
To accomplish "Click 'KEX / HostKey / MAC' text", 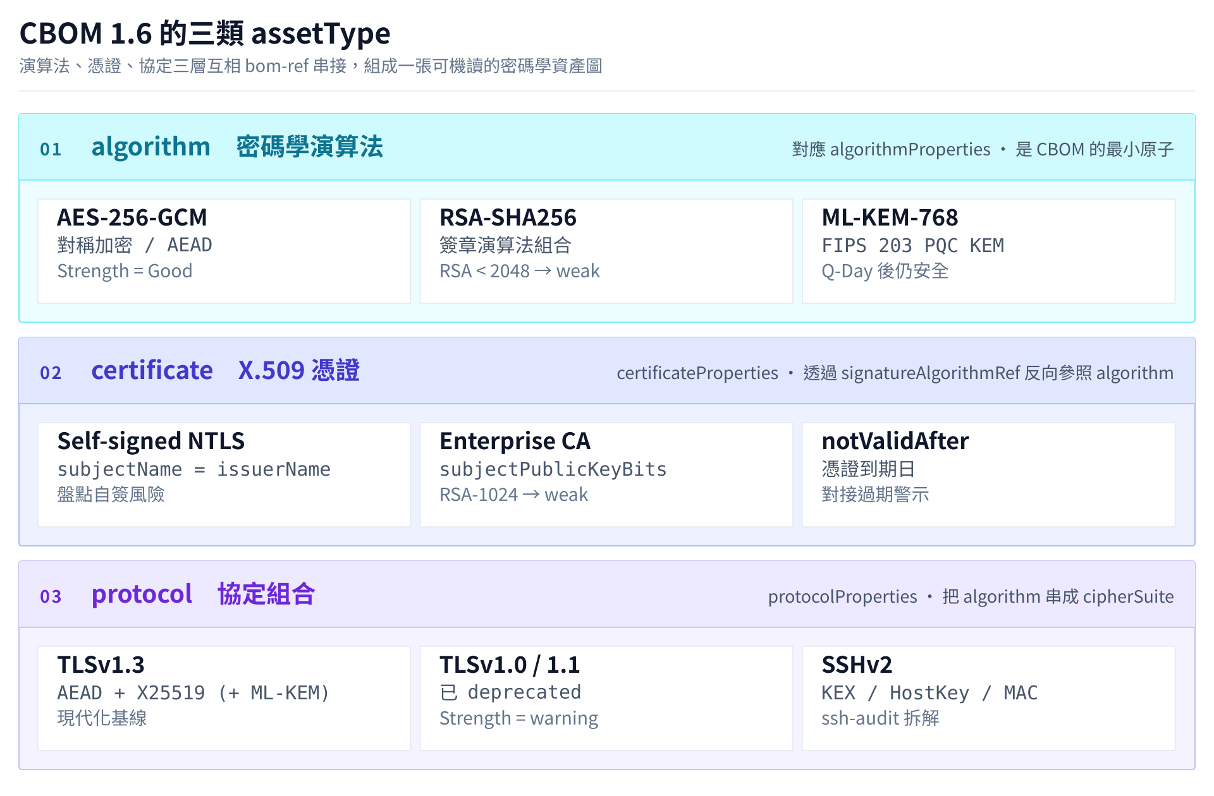I will (x=929, y=693).
